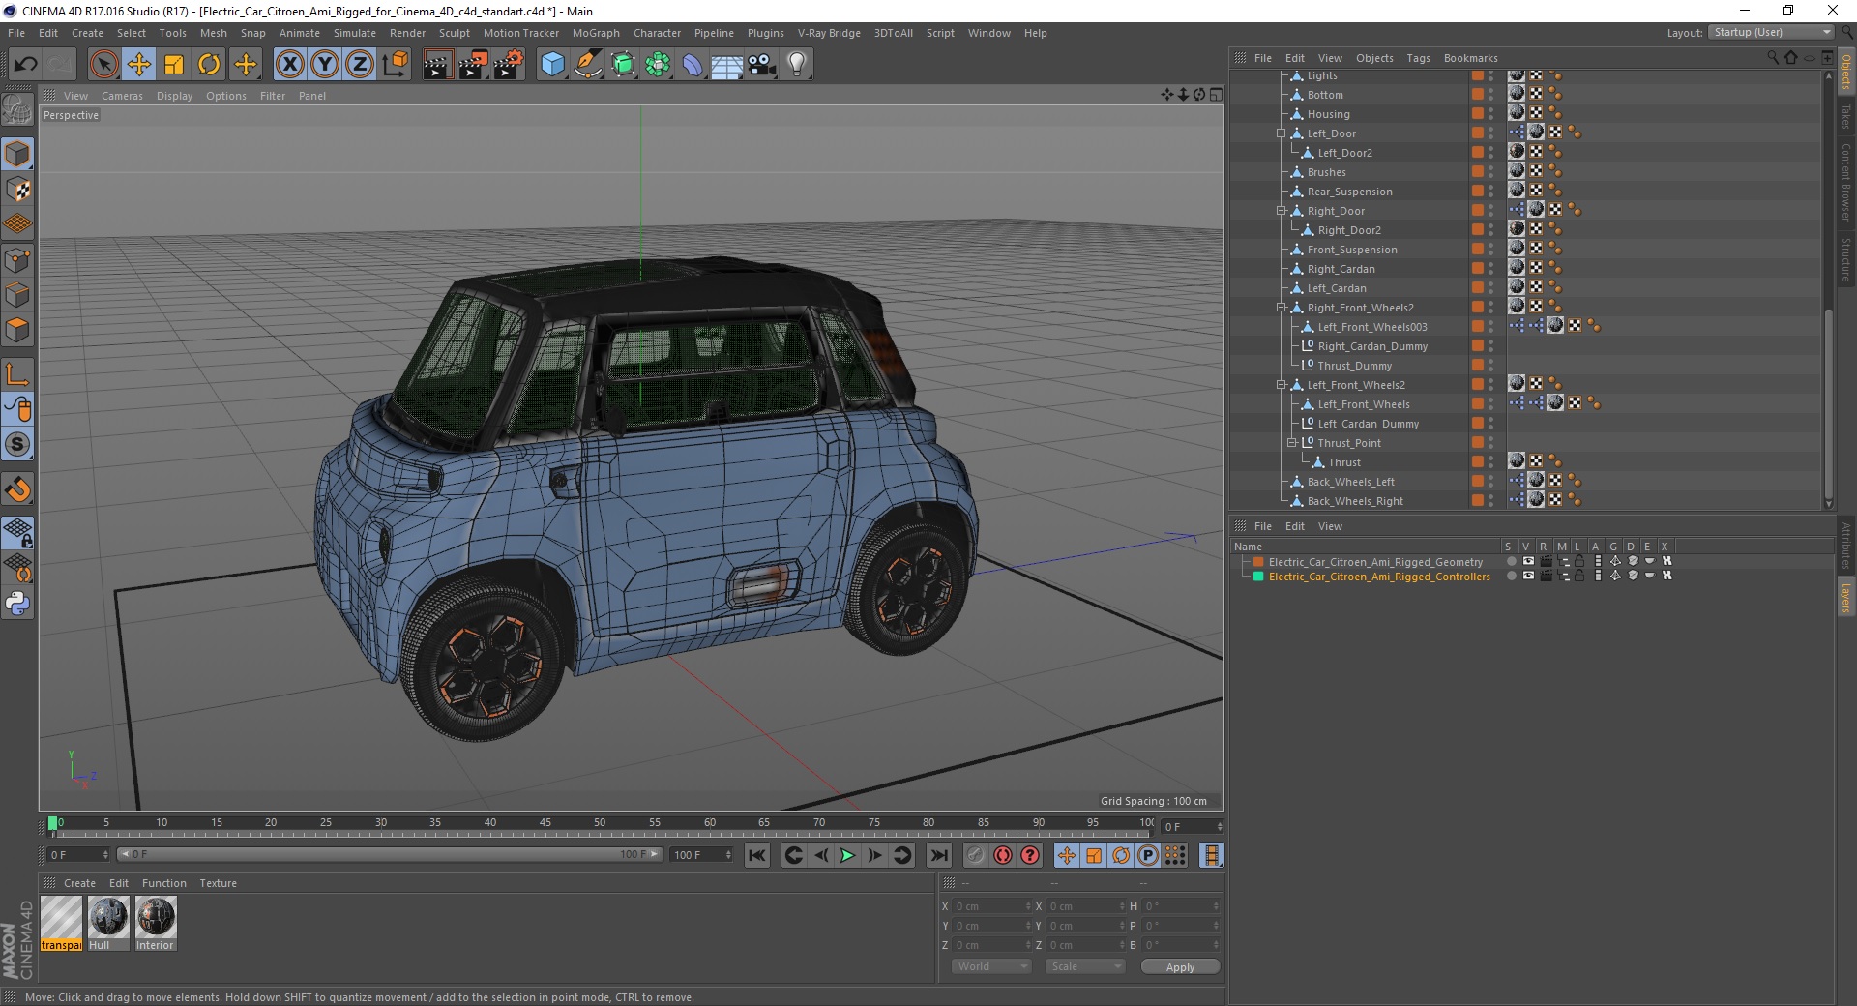
Task: Go to end of animation
Action: [x=938, y=855]
